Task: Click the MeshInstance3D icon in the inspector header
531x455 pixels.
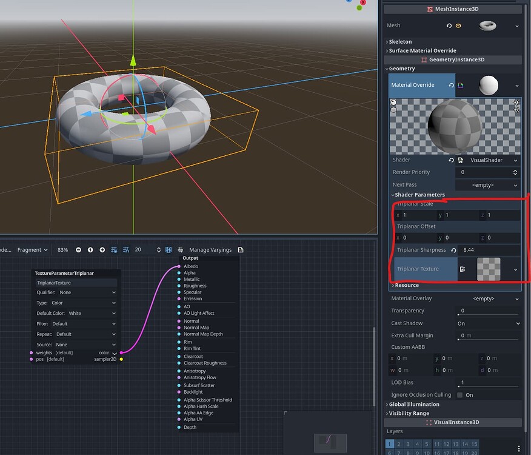Action: click(x=429, y=8)
